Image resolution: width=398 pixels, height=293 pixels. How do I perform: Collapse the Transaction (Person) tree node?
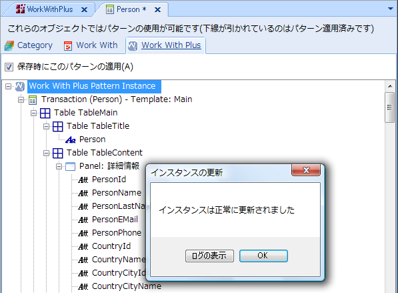point(21,100)
